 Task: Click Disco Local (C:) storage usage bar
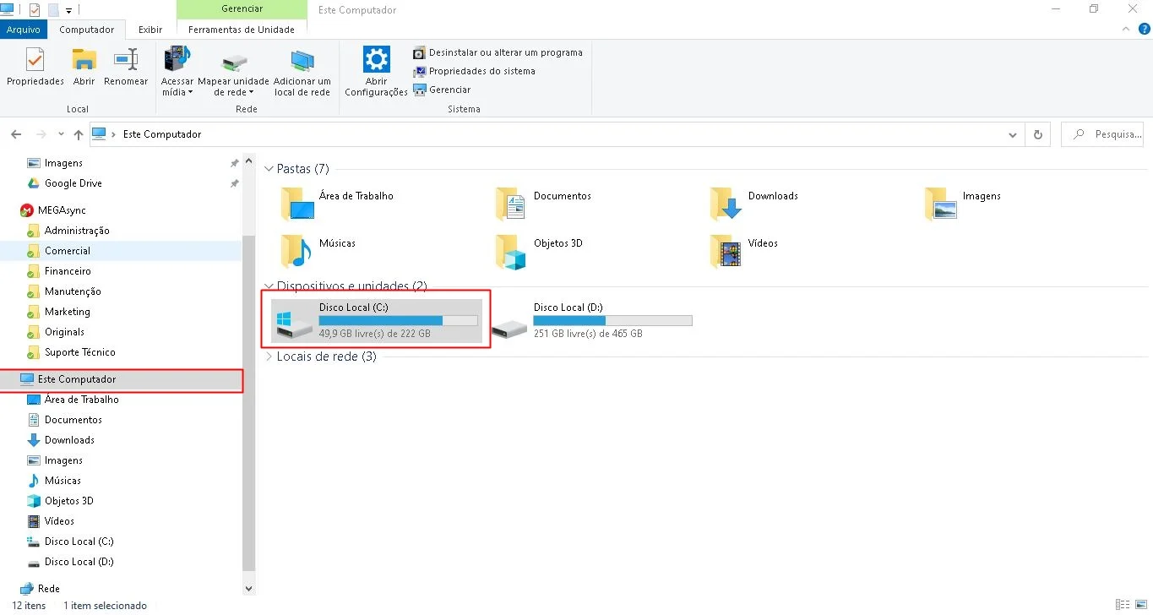click(398, 321)
